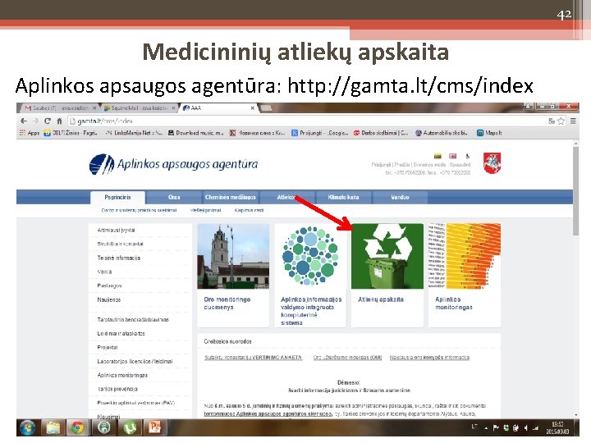Open the LinksManija Net bookmark

pos(134,133)
